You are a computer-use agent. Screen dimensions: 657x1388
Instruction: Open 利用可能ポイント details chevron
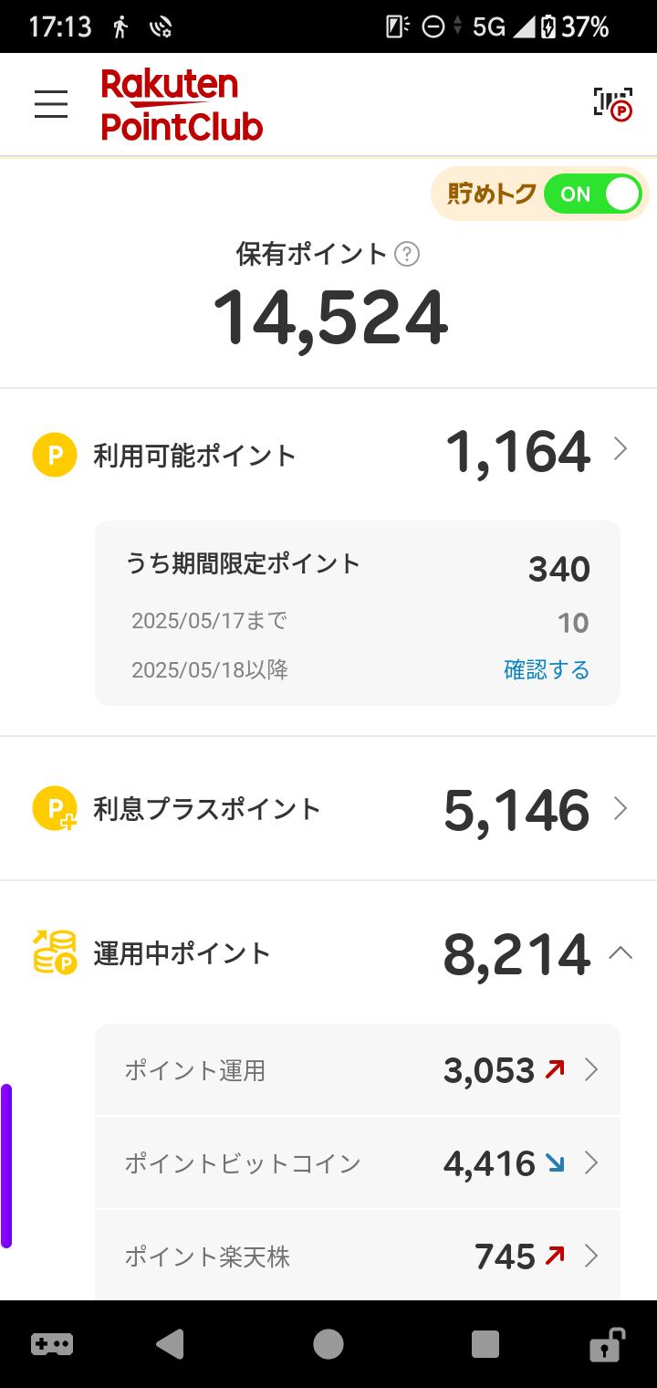tap(620, 449)
